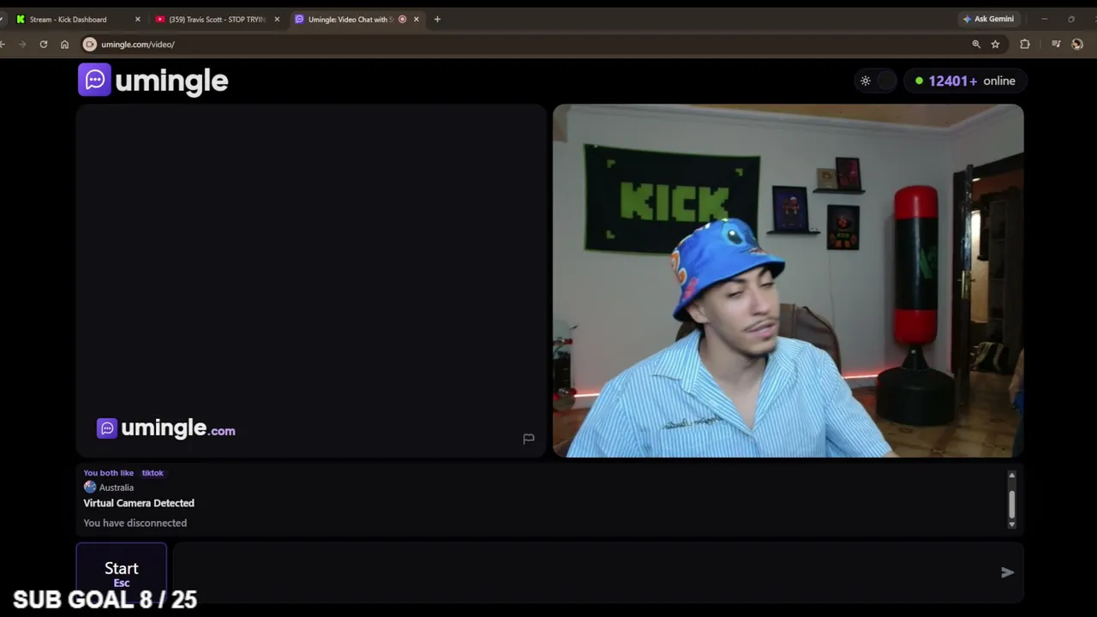Open the browser profile avatar
This screenshot has width=1097, height=617.
point(1077,44)
